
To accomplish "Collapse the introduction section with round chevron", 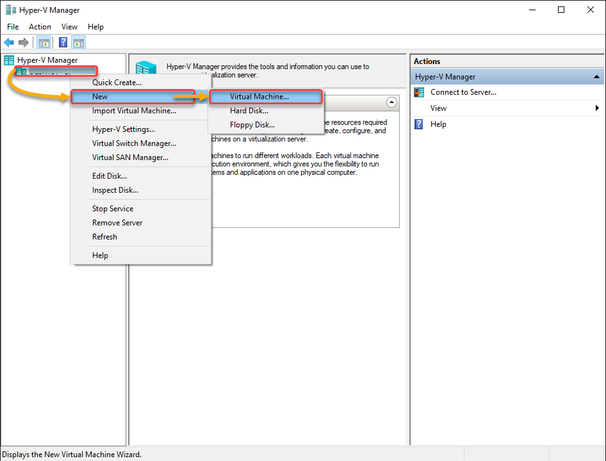I will point(391,102).
